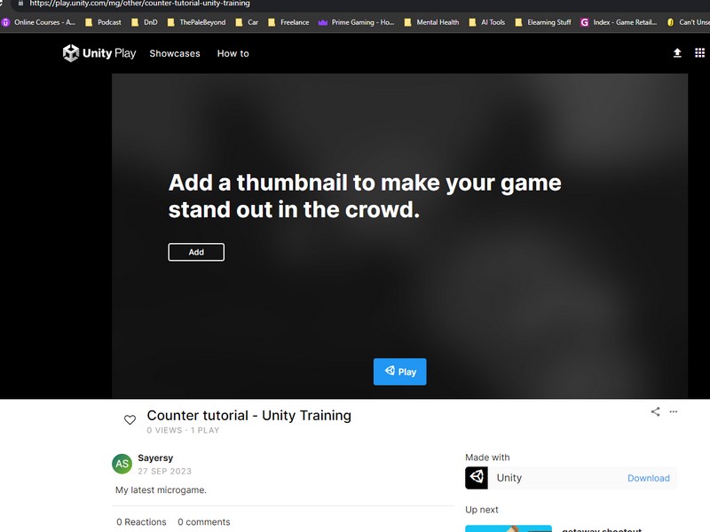The height and width of the screenshot is (532, 710).
Task: Click the 27 SEP 2023 date text
Action: pos(164,472)
